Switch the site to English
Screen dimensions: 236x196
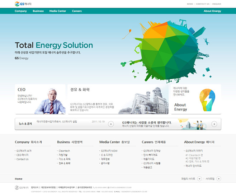pyautogui.click(x=217, y=4)
